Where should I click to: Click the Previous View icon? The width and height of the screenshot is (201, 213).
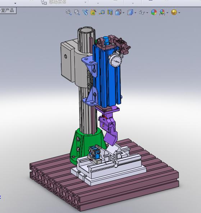(85, 12)
